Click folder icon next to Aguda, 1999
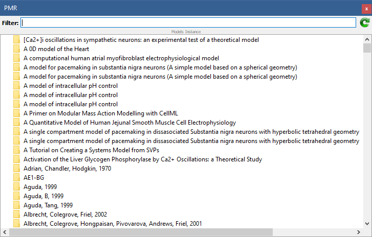This screenshot has width=372, height=237. [16, 187]
